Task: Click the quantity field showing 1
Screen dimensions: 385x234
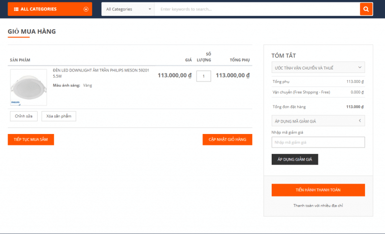Action: pos(204,76)
